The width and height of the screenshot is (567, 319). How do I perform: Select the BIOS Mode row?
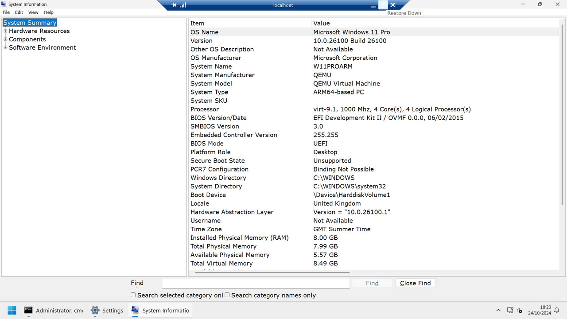(374, 144)
